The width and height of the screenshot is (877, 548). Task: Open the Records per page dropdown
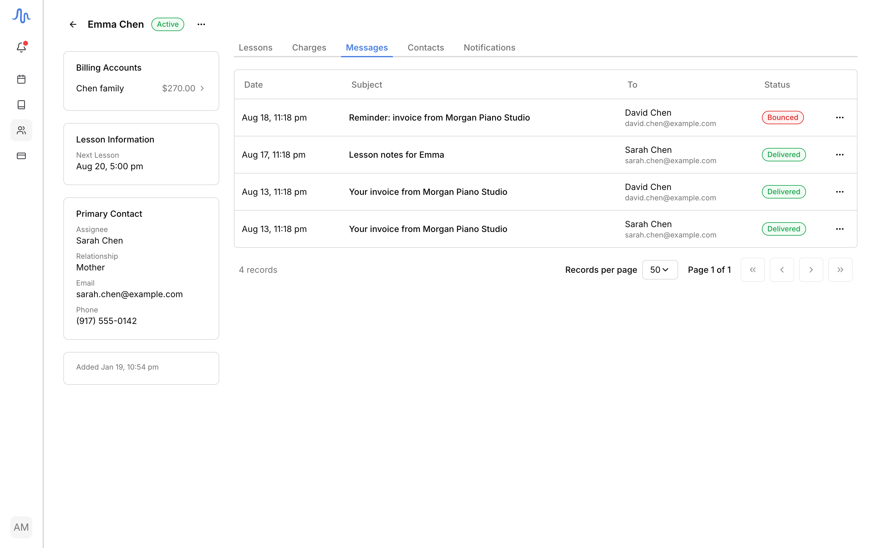pyautogui.click(x=660, y=270)
